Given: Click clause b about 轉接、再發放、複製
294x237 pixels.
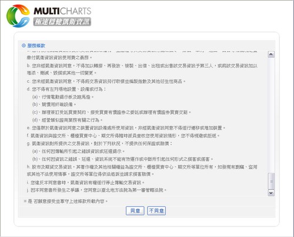Looking at the screenshot, I should click(142, 69).
